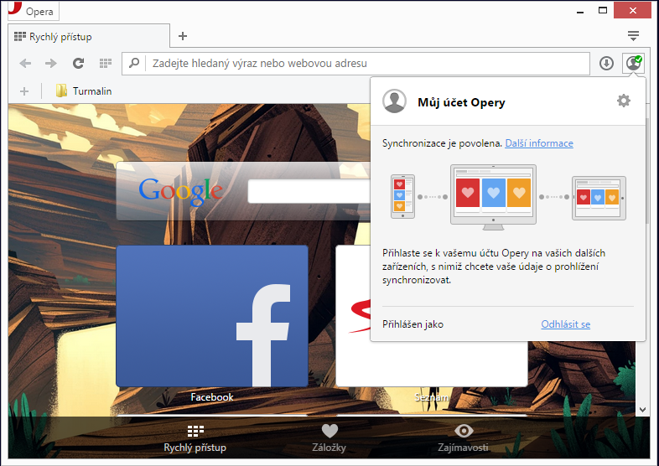Close the Opera window
Viewport: 659px width, 466px height.
tap(632, 11)
